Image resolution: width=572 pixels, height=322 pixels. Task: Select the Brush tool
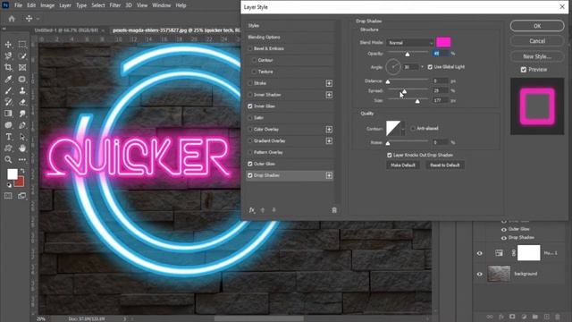(8, 90)
